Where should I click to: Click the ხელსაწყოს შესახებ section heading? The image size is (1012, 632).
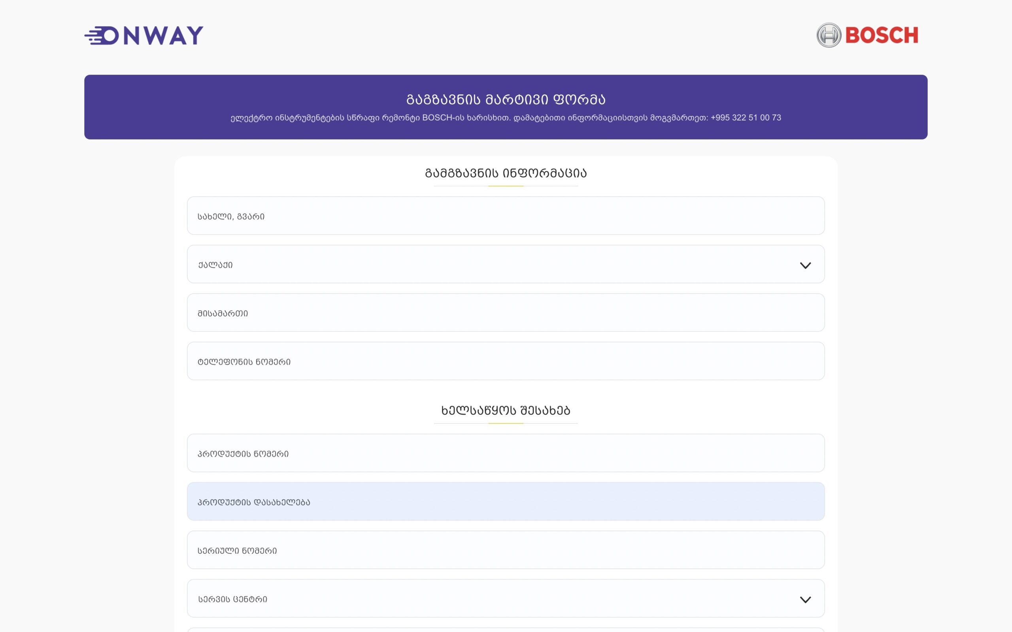coord(506,410)
